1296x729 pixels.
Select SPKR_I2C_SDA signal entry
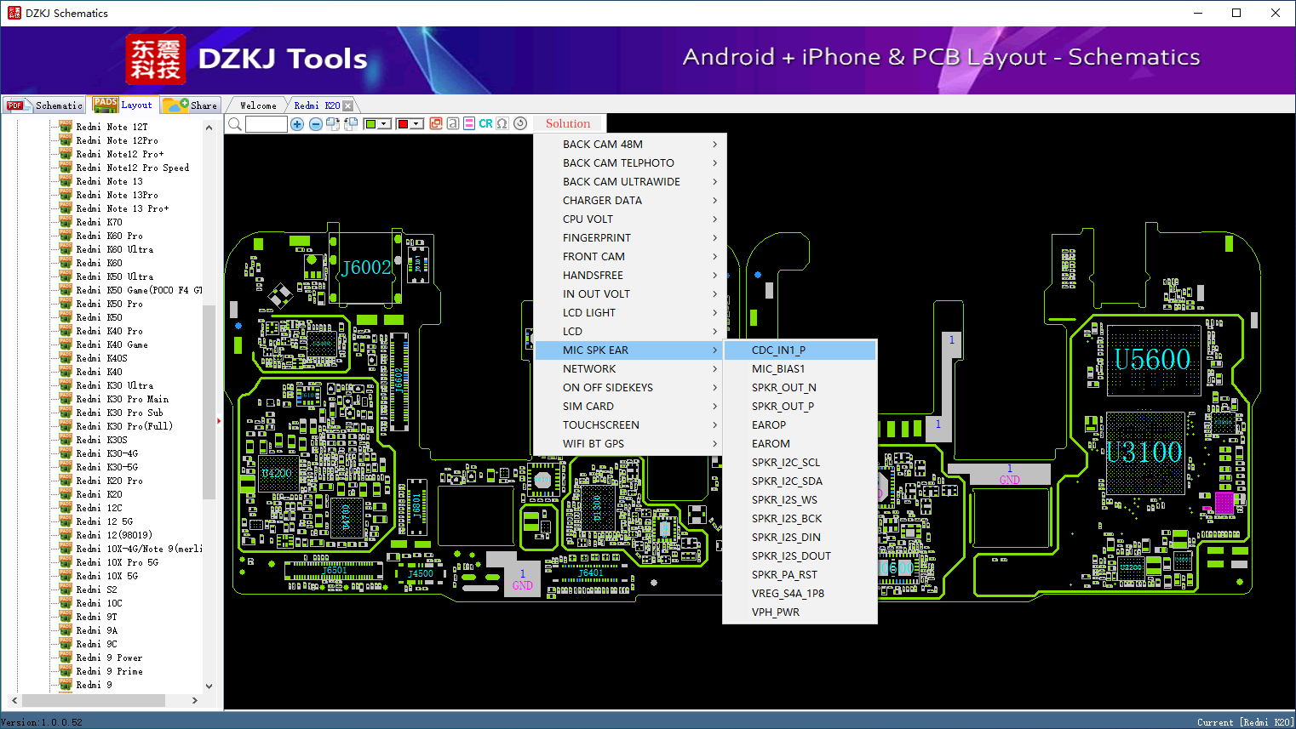(x=800, y=481)
